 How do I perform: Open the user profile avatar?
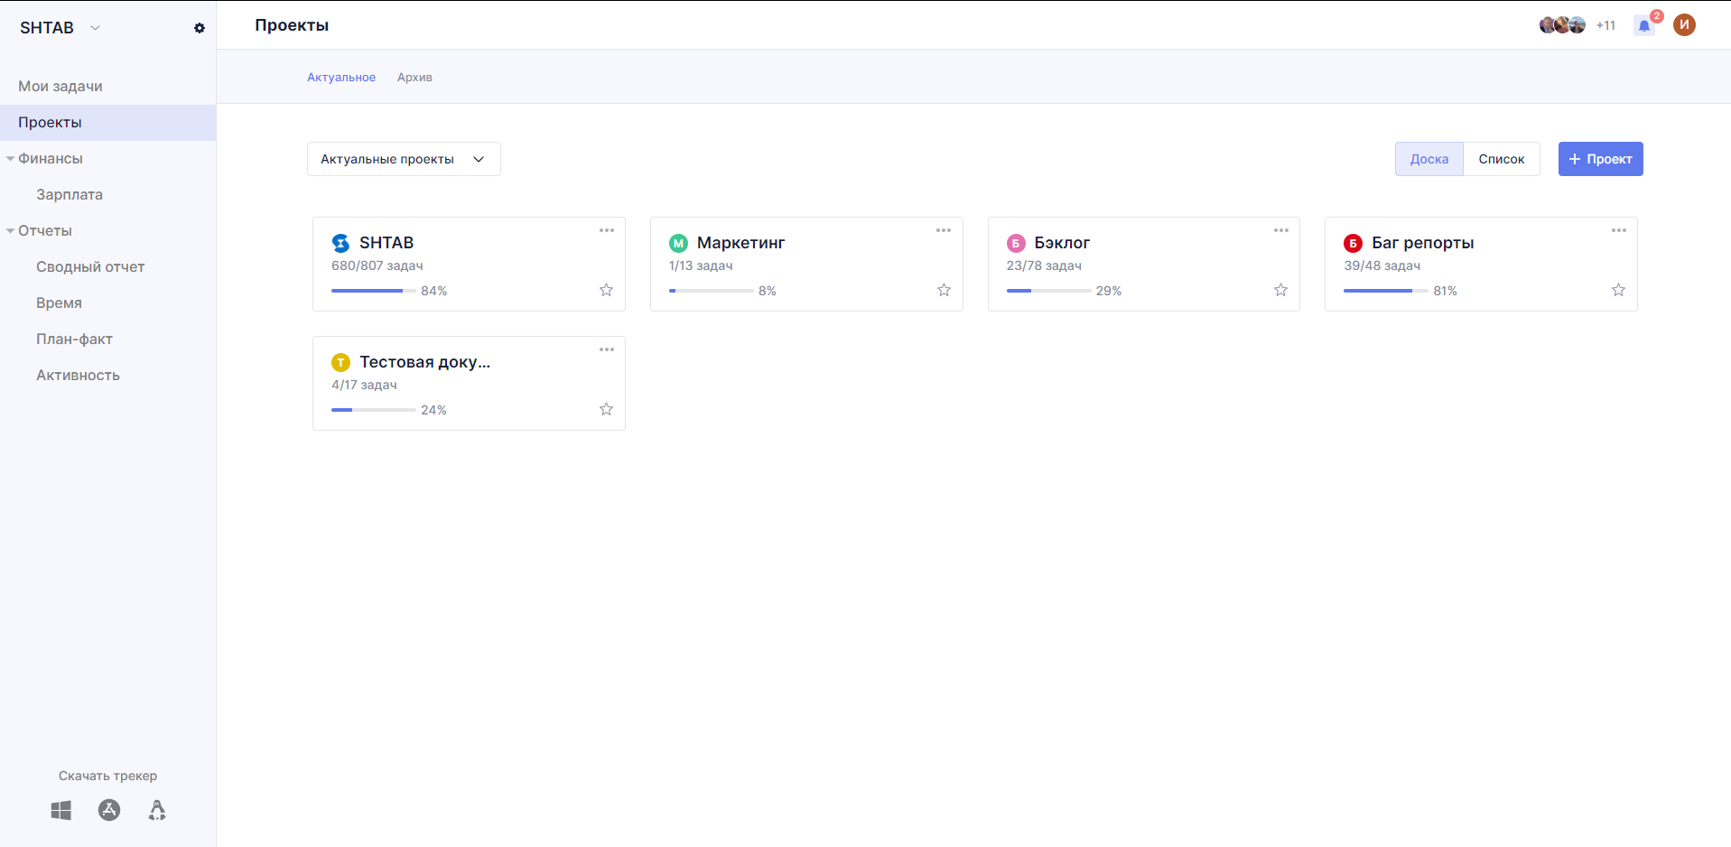click(1684, 24)
